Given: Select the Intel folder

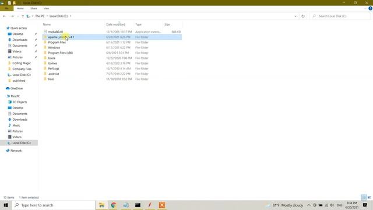Looking at the screenshot, I should tap(51, 79).
